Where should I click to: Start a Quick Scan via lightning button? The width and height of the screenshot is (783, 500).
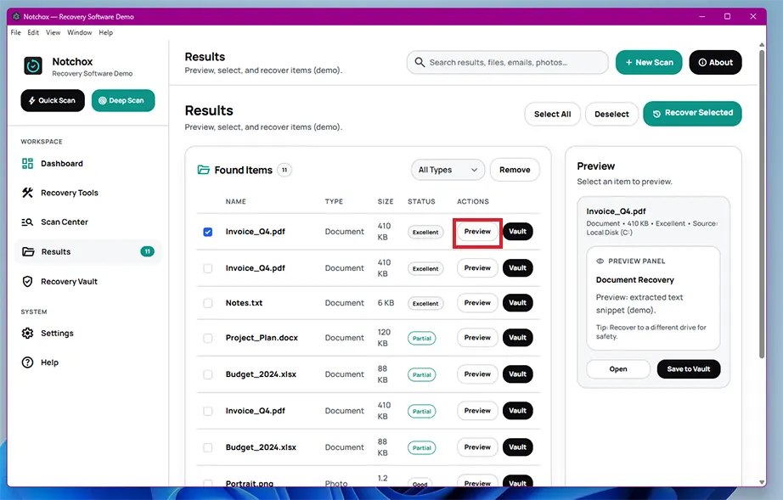coord(53,100)
